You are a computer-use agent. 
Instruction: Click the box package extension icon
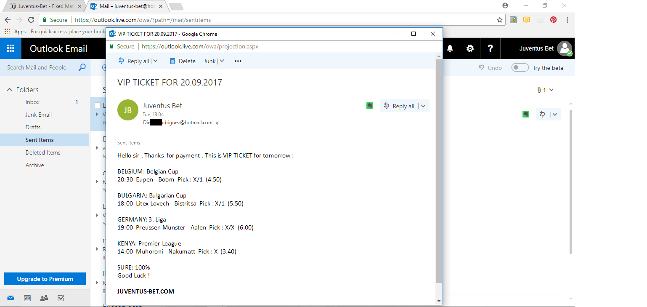pos(513,20)
